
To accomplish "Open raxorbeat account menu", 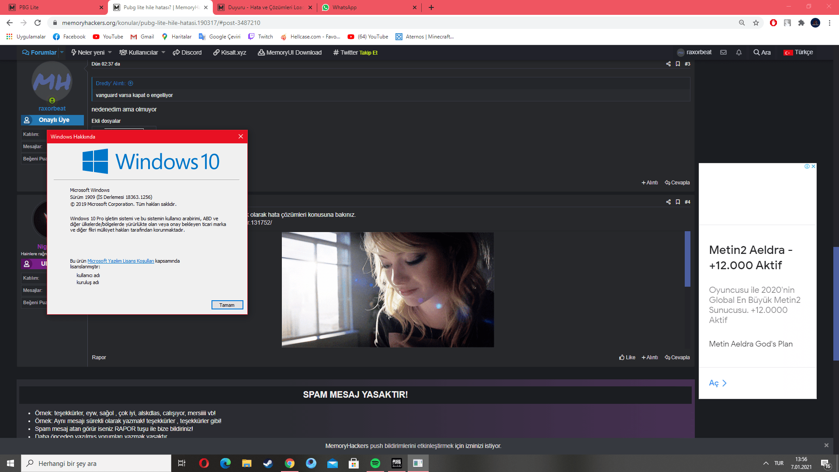I will coord(694,52).
